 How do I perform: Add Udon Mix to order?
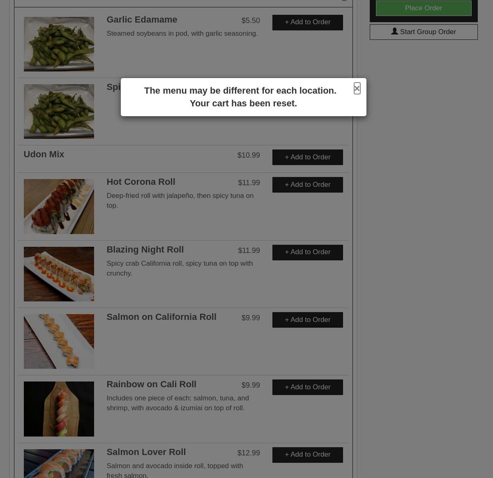click(308, 157)
